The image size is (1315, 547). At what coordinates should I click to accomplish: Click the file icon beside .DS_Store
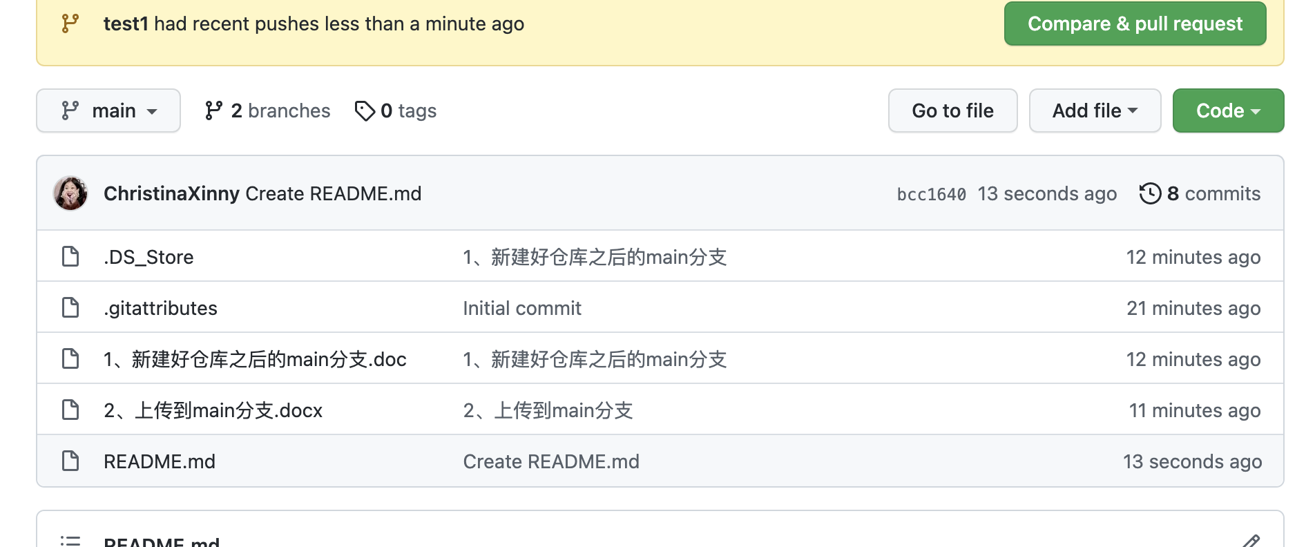[x=70, y=256]
